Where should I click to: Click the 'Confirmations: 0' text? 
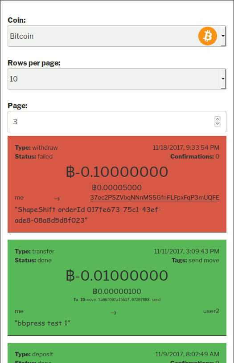195,156
